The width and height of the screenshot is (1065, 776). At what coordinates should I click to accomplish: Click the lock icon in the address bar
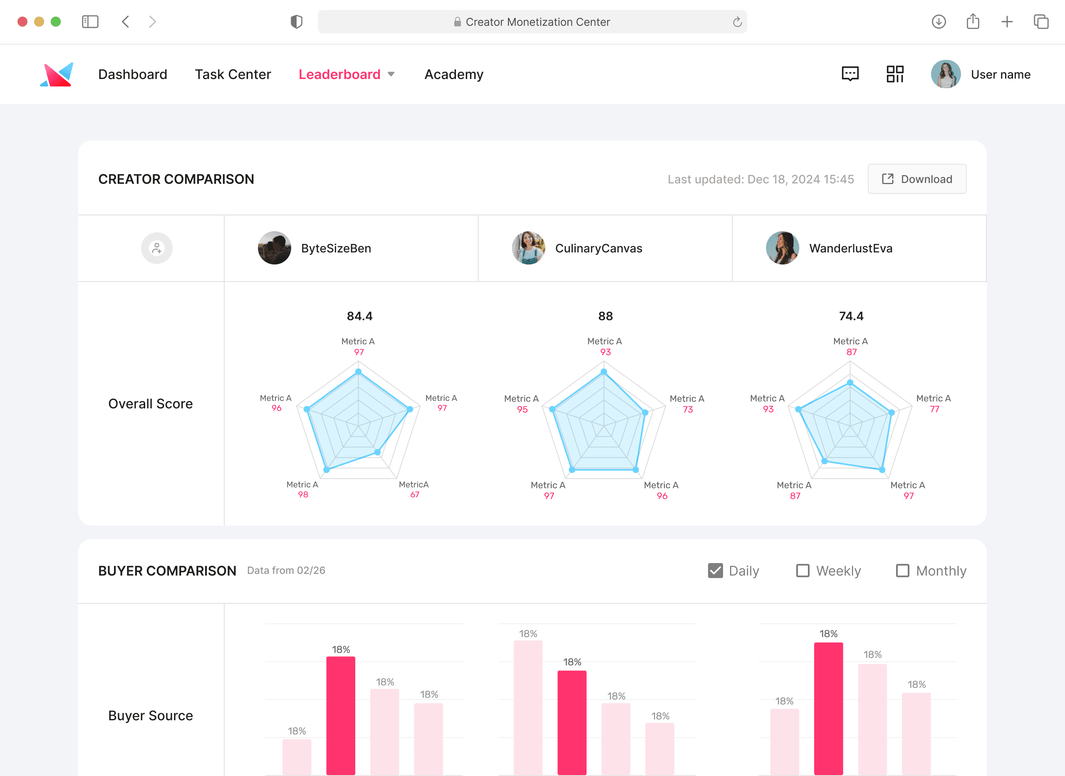pyautogui.click(x=457, y=22)
